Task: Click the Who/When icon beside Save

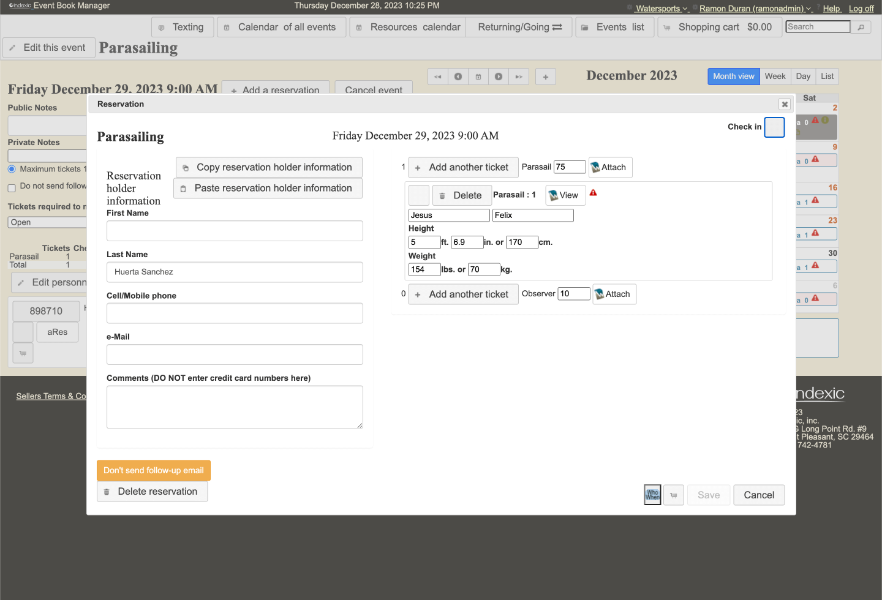Action: pos(652,495)
